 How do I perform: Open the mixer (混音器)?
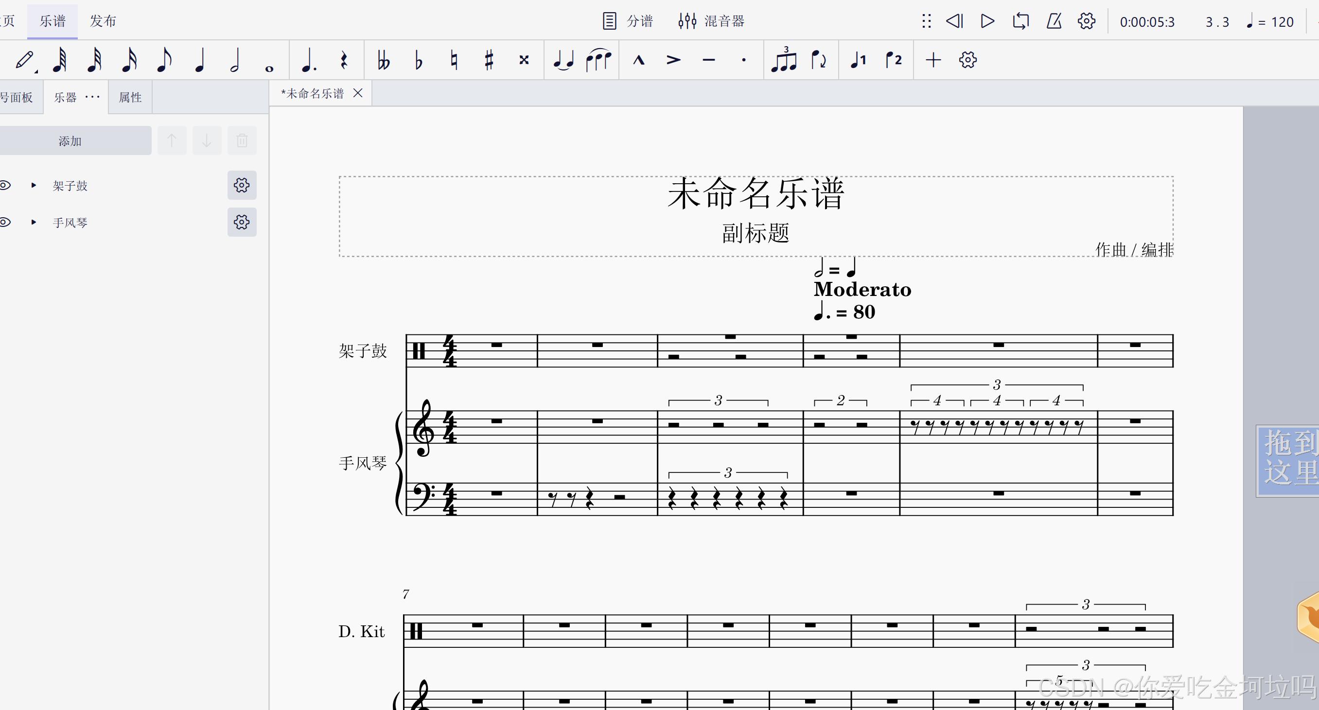point(711,21)
